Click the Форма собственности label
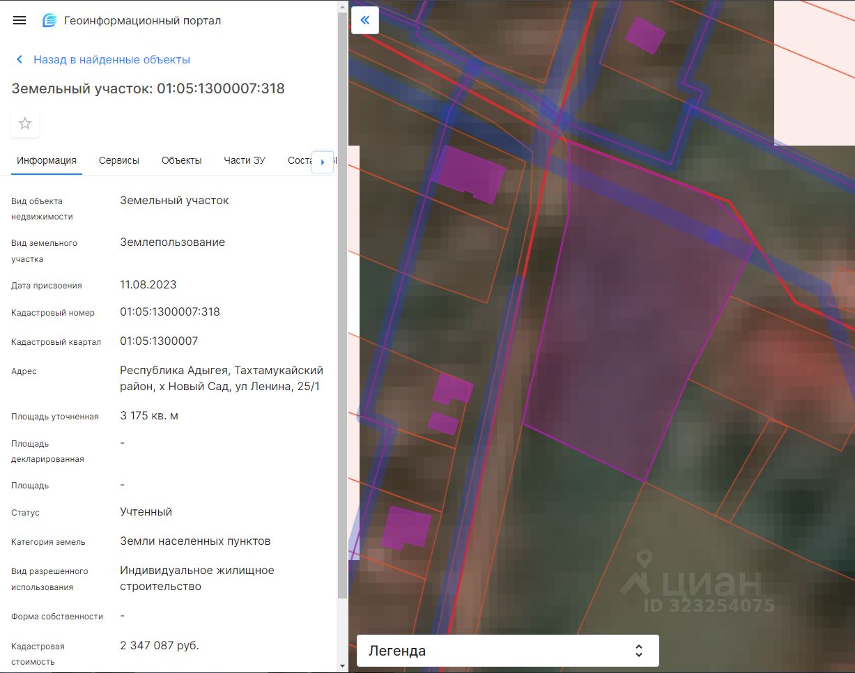The height and width of the screenshot is (673, 855). click(57, 617)
